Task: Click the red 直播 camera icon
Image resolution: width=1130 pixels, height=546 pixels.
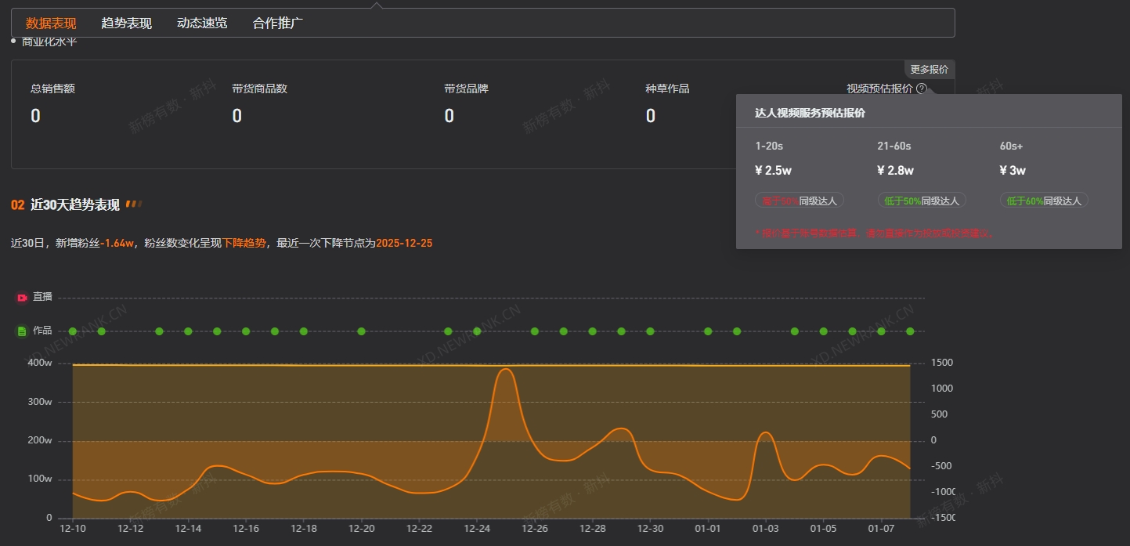Action: 22,297
